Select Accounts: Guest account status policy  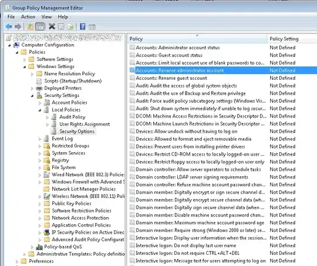click(x=169, y=55)
